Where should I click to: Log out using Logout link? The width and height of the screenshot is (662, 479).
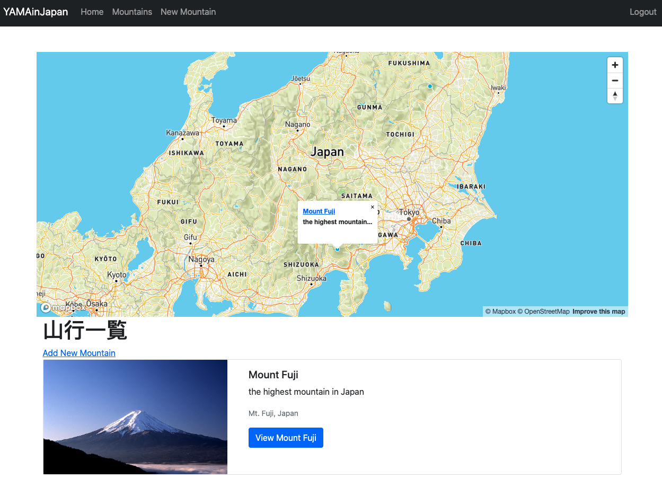coord(643,12)
